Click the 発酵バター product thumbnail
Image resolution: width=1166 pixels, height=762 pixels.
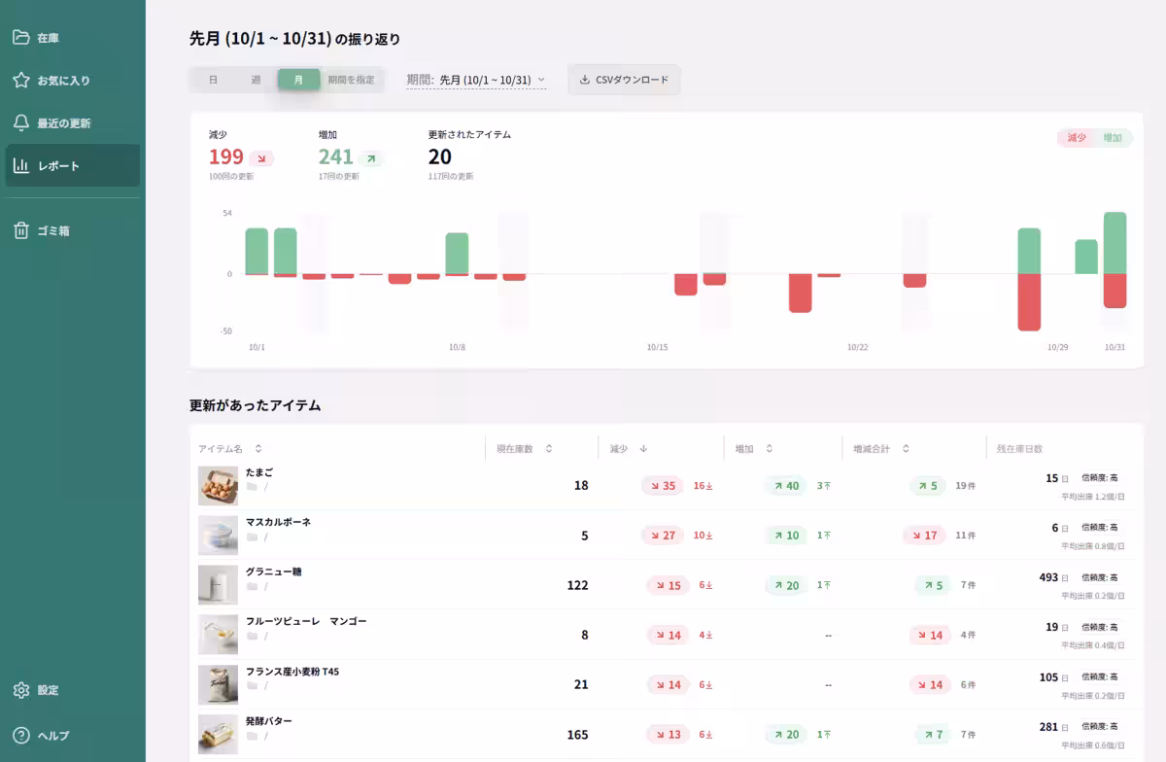218,735
